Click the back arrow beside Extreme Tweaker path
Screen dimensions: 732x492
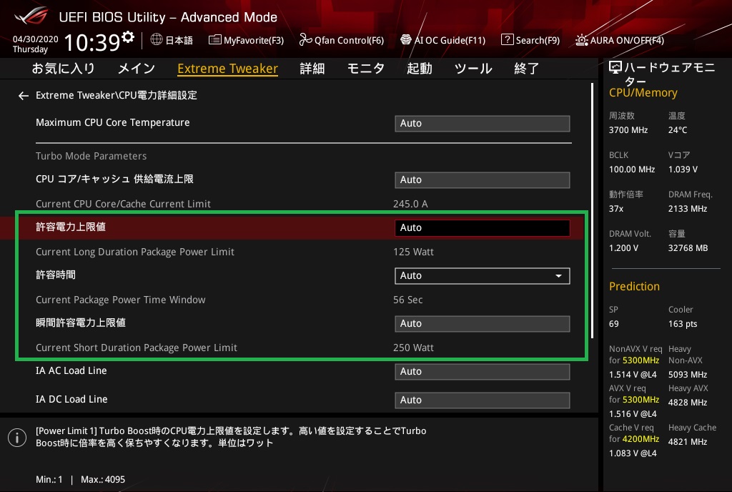click(24, 96)
